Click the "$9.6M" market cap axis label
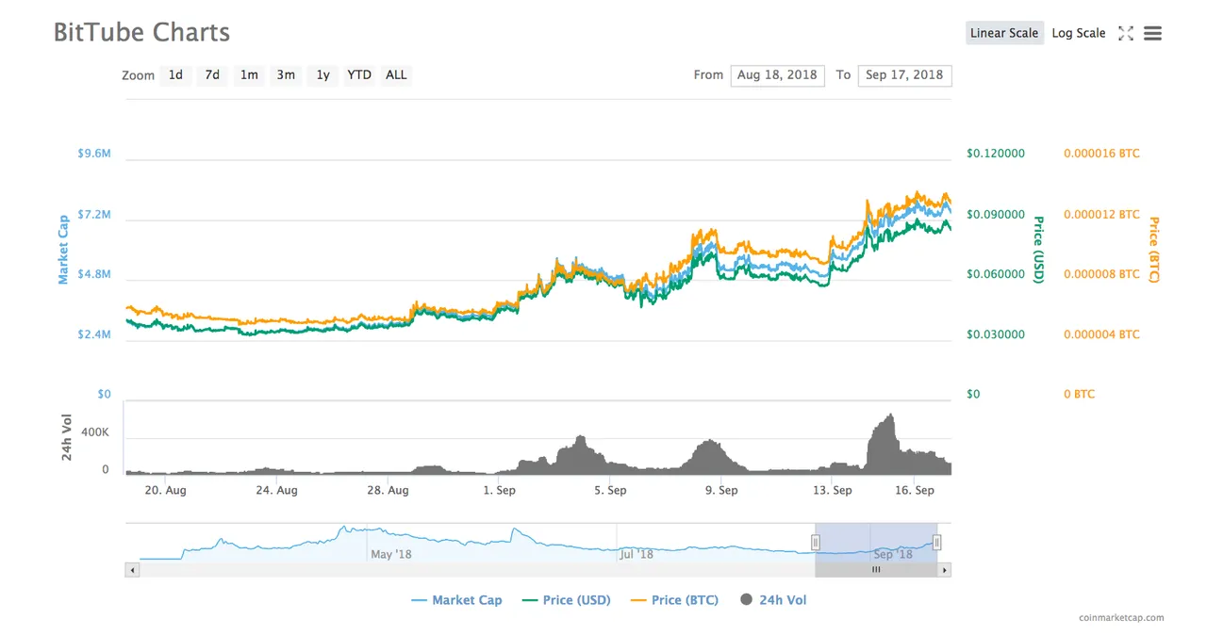The image size is (1207, 635). 94,154
